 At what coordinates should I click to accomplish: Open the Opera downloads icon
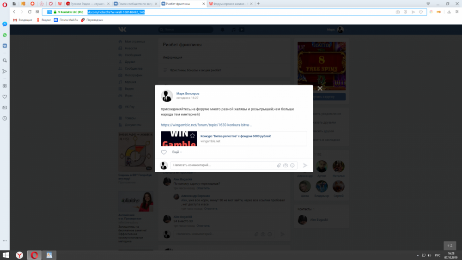[449, 12]
